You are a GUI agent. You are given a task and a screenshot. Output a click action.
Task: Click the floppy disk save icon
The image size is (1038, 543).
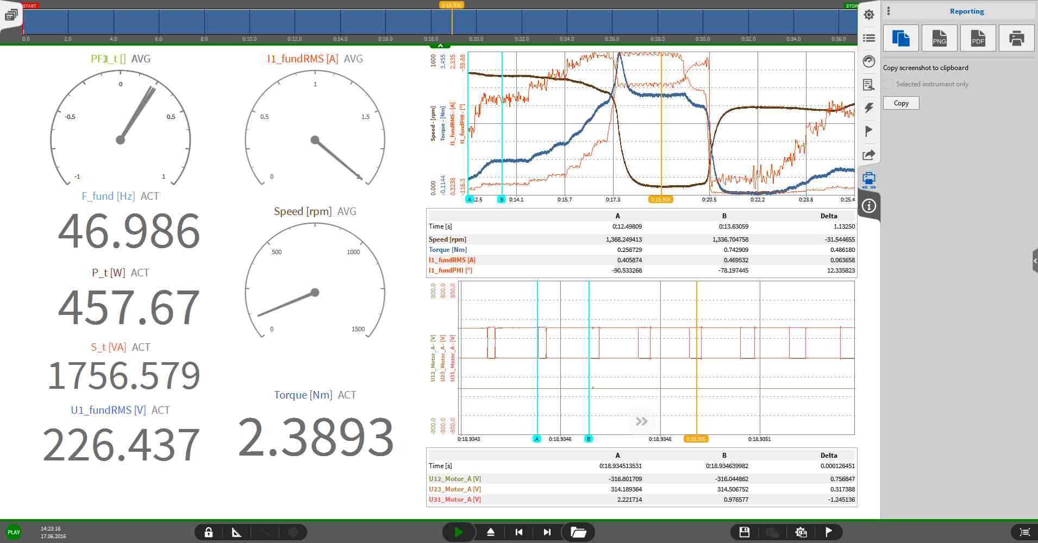745,532
